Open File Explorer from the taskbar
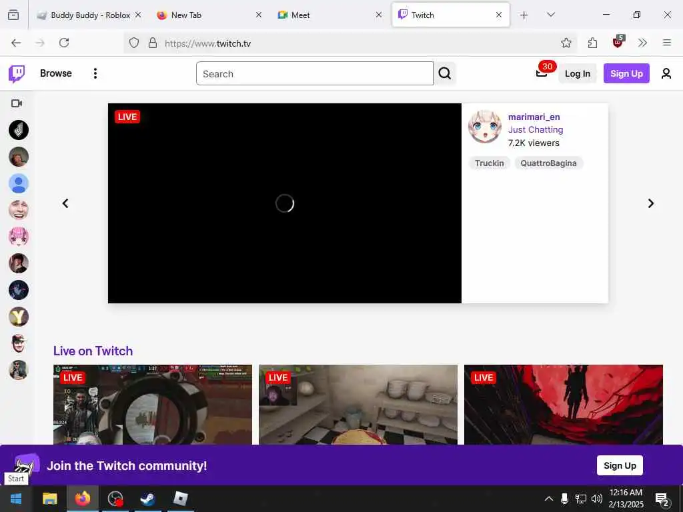The width and height of the screenshot is (683, 512). [x=49, y=499]
